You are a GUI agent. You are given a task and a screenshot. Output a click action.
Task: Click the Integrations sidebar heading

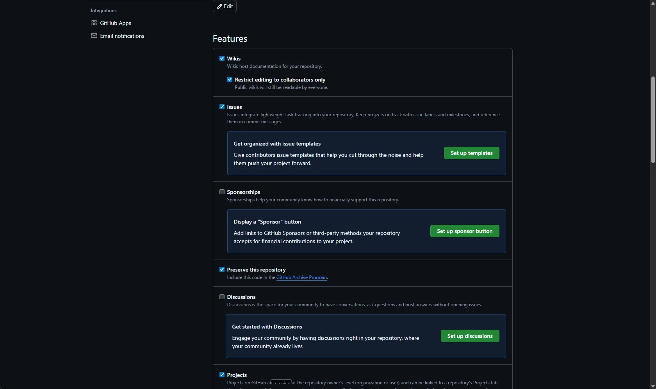coord(103,11)
